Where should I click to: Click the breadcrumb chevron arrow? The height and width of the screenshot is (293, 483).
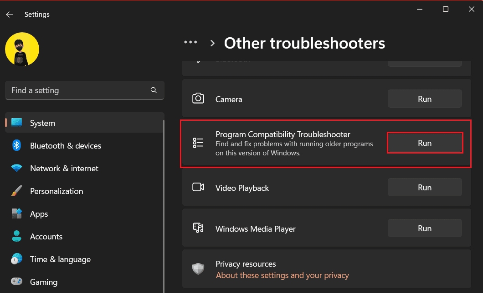pos(212,43)
